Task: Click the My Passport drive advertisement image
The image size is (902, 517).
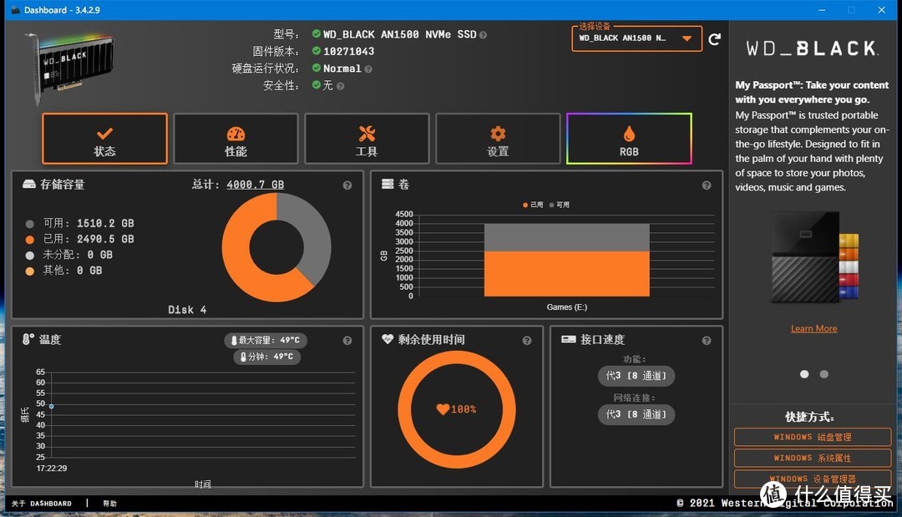Action: tap(814, 257)
